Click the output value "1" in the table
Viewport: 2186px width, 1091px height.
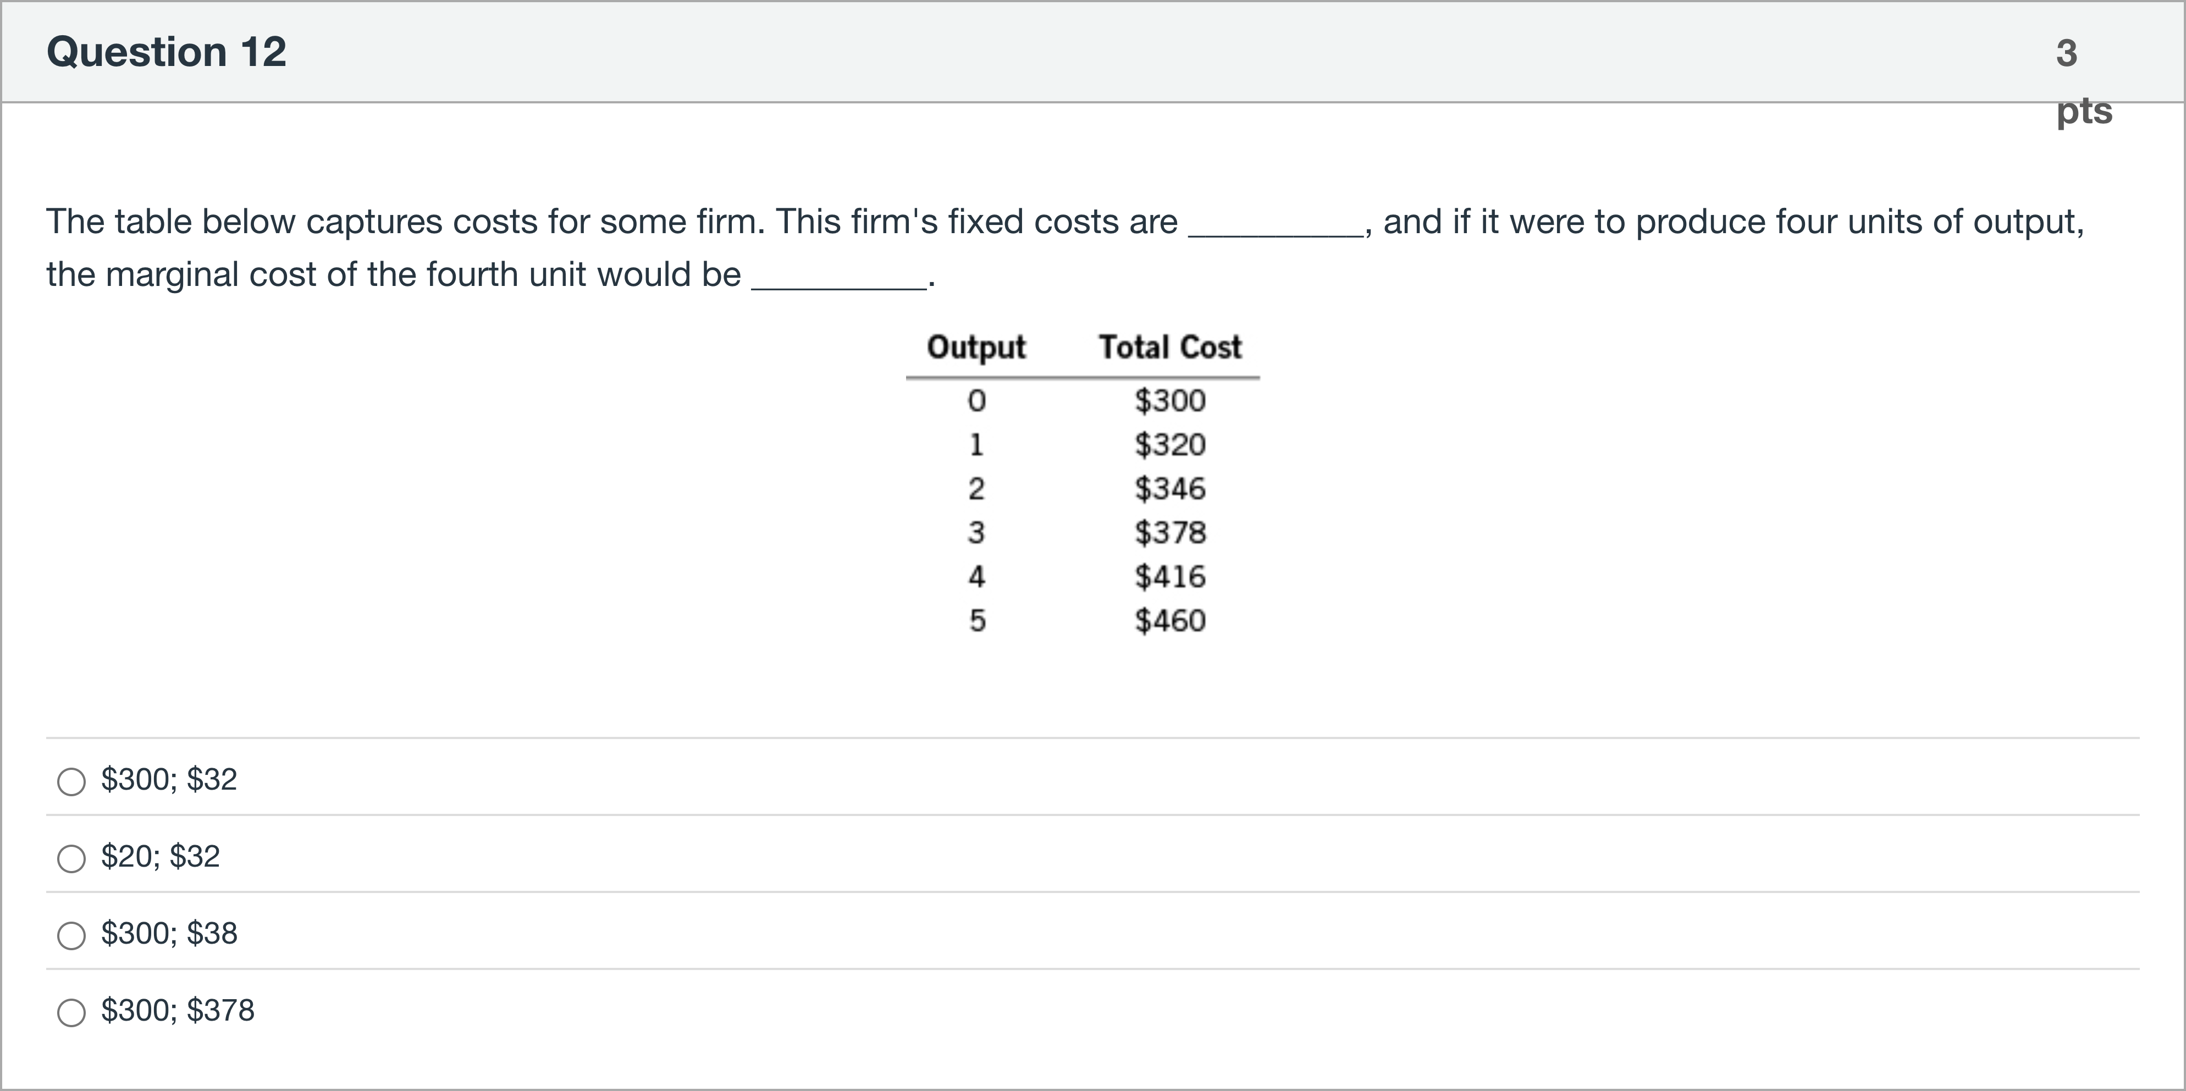coord(977,445)
